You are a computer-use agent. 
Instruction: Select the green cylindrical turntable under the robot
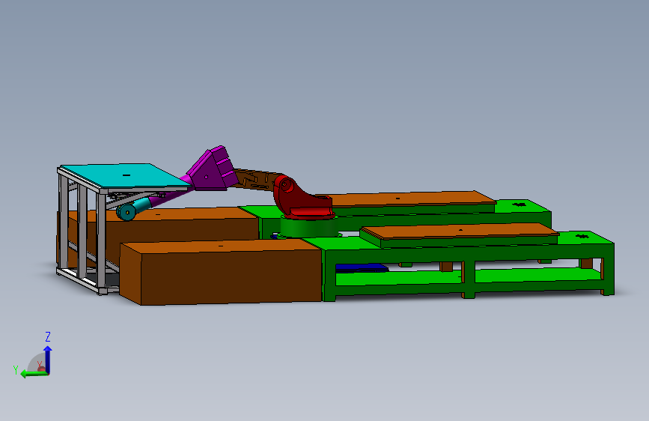click(308, 228)
